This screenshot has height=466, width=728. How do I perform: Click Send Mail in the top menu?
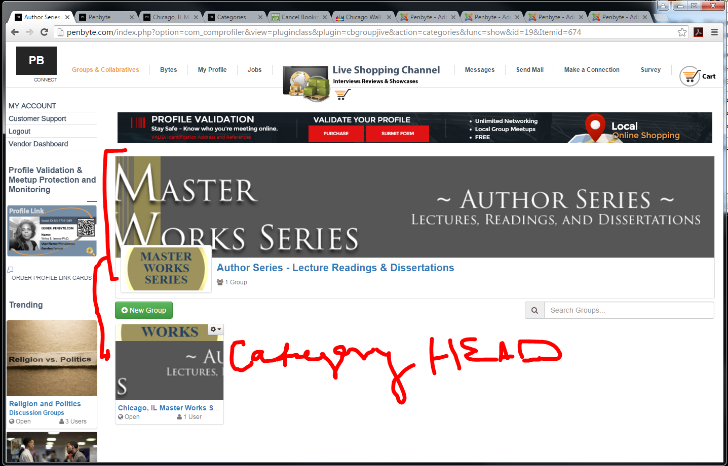[530, 70]
